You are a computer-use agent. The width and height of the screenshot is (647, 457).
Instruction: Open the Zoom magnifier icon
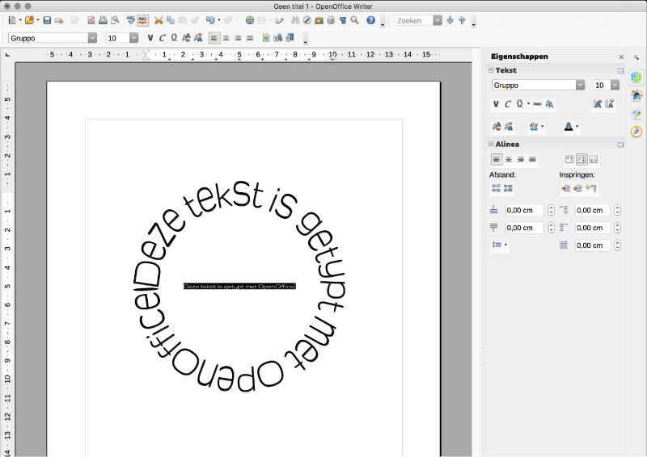coord(354,20)
